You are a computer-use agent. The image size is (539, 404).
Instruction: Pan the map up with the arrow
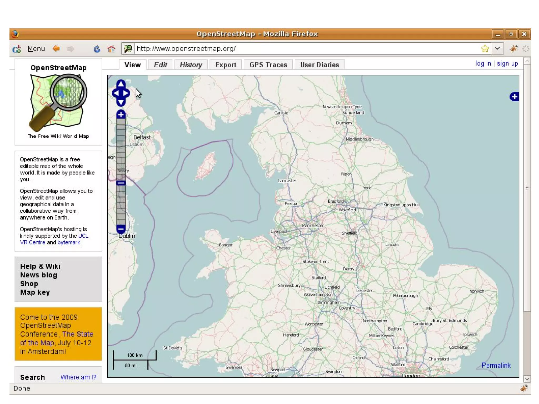click(121, 84)
